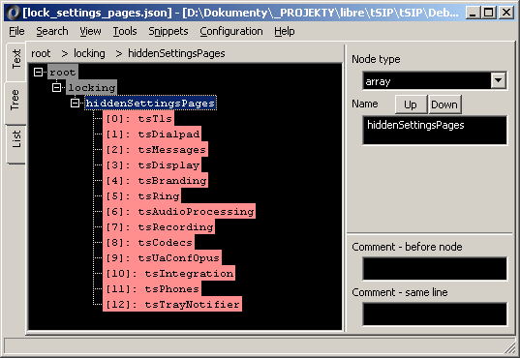Open the Configuration menu
520x358 pixels.
pos(231,31)
